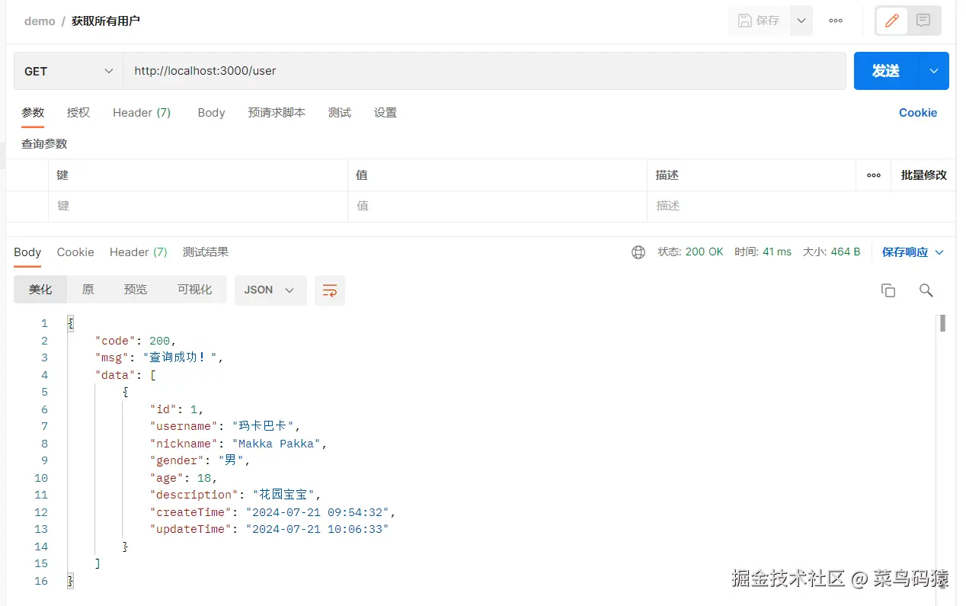The height and width of the screenshot is (606, 966).
Task: Click 批量修改 bulk edit
Action: pos(923,175)
